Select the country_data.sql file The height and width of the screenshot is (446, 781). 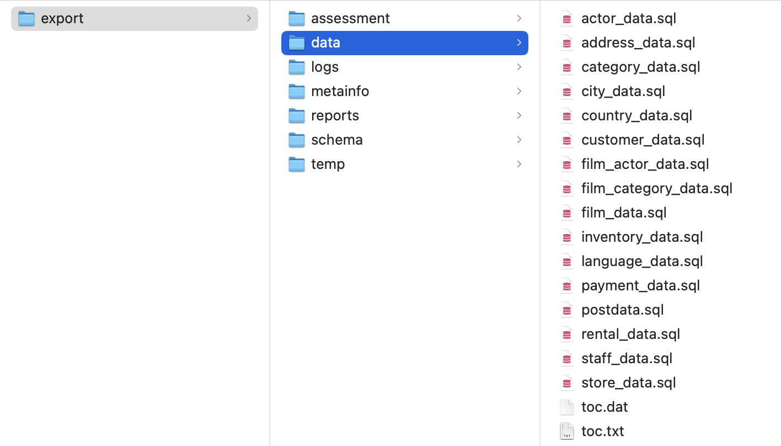pyautogui.click(x=636, y=115)
